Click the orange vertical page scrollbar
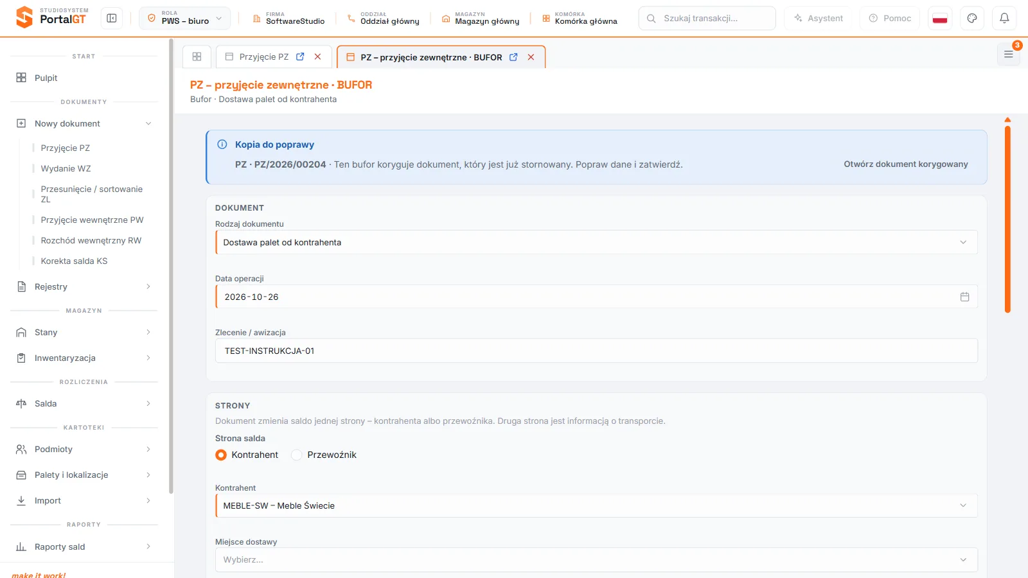The image size is (1028, 578). point(1007,219)
